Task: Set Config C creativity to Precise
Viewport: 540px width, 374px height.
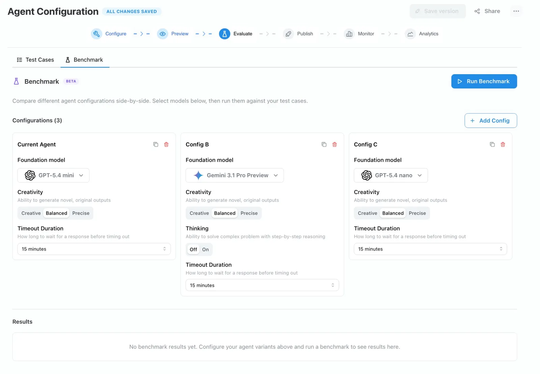Action: 417,213
